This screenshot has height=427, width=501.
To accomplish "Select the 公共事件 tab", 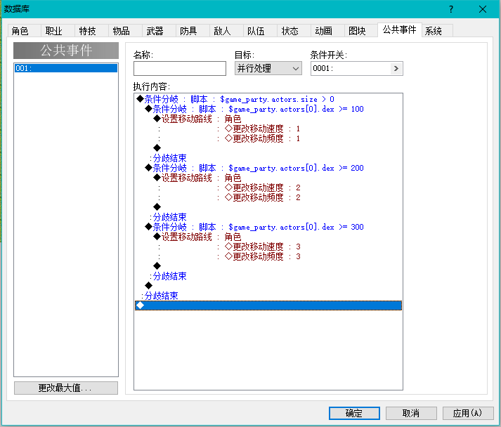I will (399, 29).
